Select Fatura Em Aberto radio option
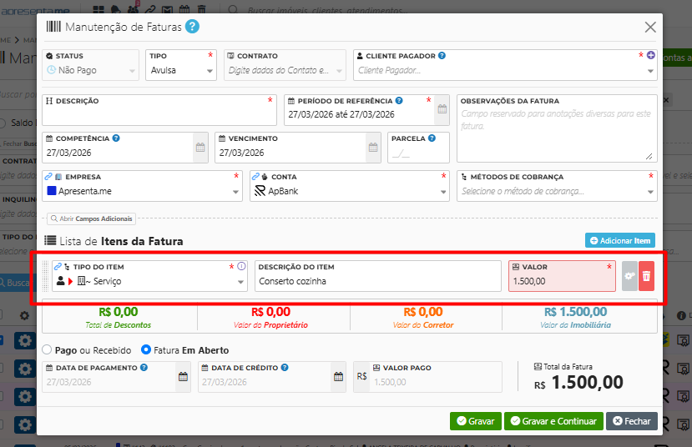The image size is (692, 447). (x=146, y=350)
